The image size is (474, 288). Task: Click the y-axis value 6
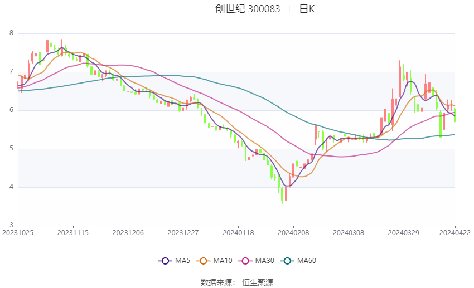(12, 110)
